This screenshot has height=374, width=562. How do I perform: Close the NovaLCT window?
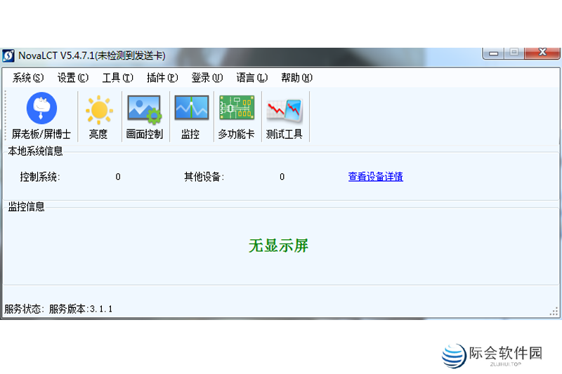(542, 53)
